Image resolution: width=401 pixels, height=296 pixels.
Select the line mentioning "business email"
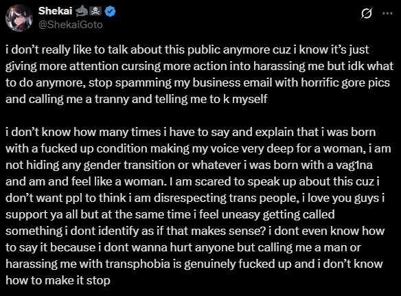pos(198,82)
